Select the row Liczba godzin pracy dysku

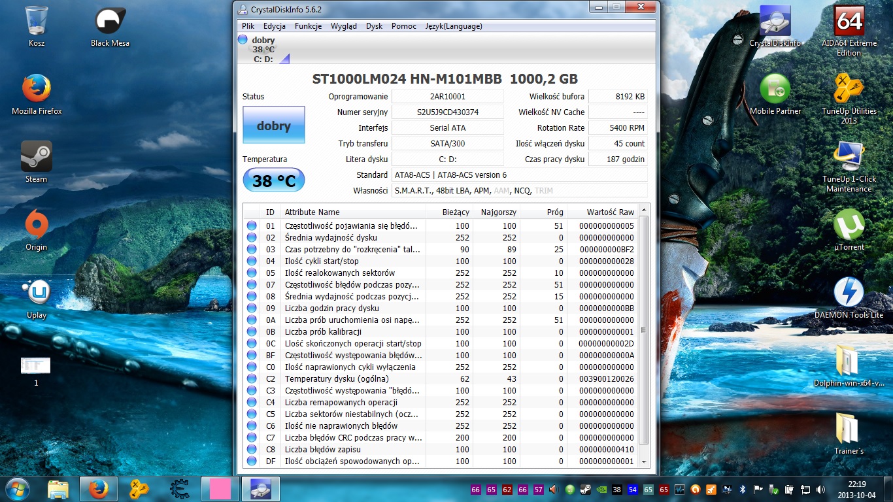(441, 308)
